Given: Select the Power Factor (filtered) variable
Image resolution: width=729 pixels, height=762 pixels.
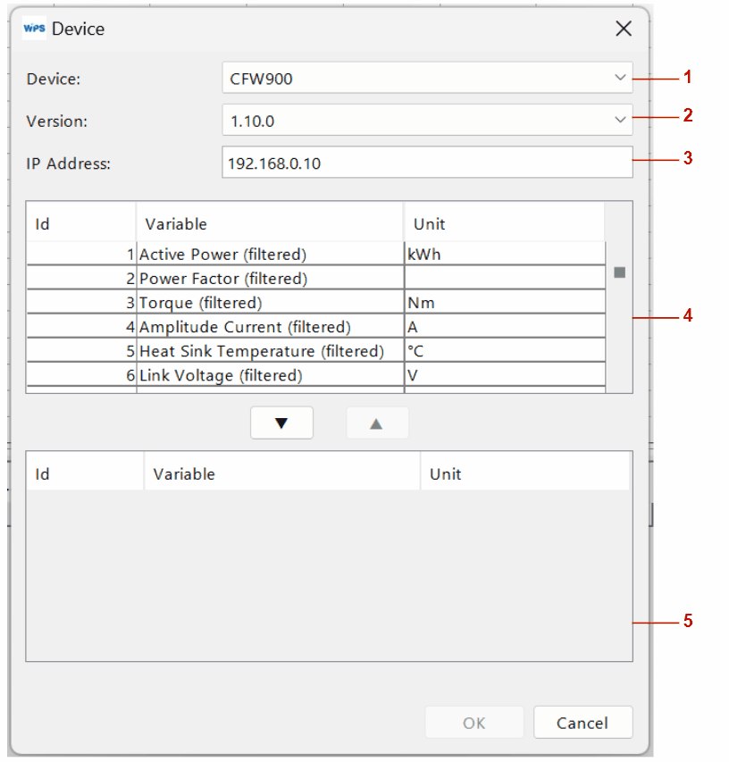Looking at the screenshot, I should coord(222,279).
